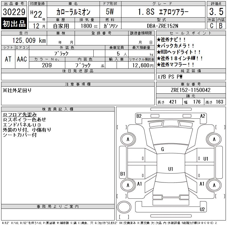Viewport: 227px width, 227px height.
Task: Click the U1 mark on the car roof
Action: point(171,169)
